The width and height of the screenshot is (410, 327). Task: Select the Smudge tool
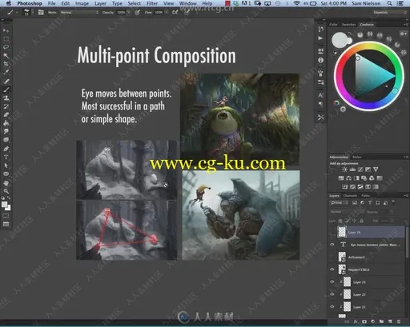[x=6, y=131]
